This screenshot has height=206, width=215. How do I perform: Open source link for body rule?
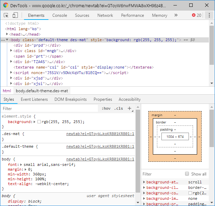click(100, 159)
